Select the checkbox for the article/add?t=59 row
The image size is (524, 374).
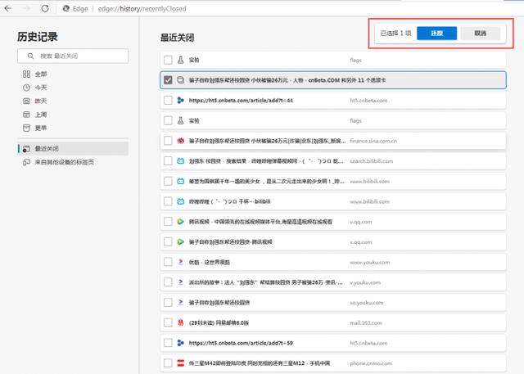(x=168, y=343)
